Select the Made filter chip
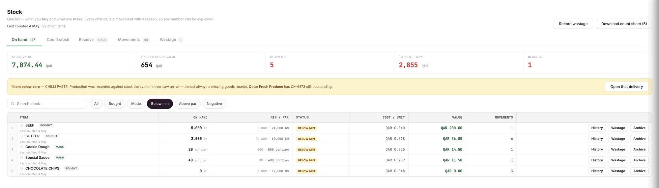 136,104
